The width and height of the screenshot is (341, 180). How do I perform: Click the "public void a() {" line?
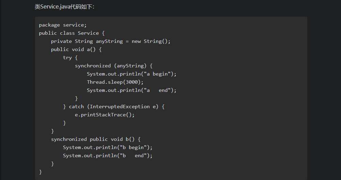76,50
